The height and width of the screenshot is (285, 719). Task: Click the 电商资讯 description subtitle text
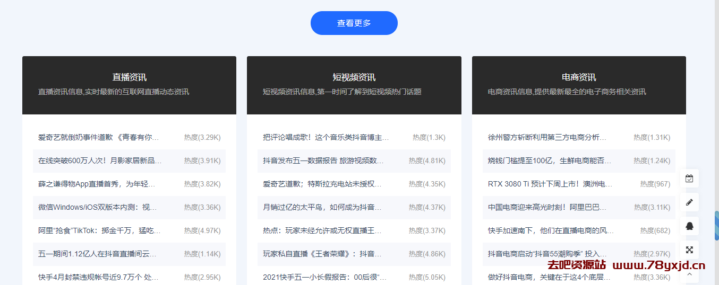click(567, 92)
